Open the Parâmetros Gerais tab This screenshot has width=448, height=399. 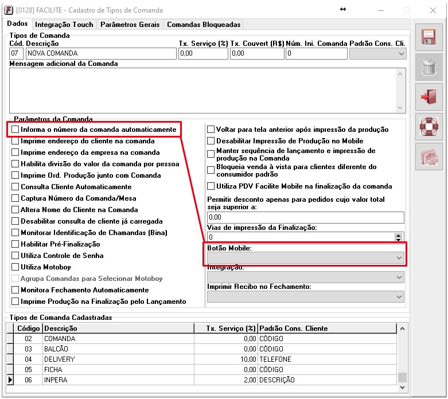pos(130,25)
